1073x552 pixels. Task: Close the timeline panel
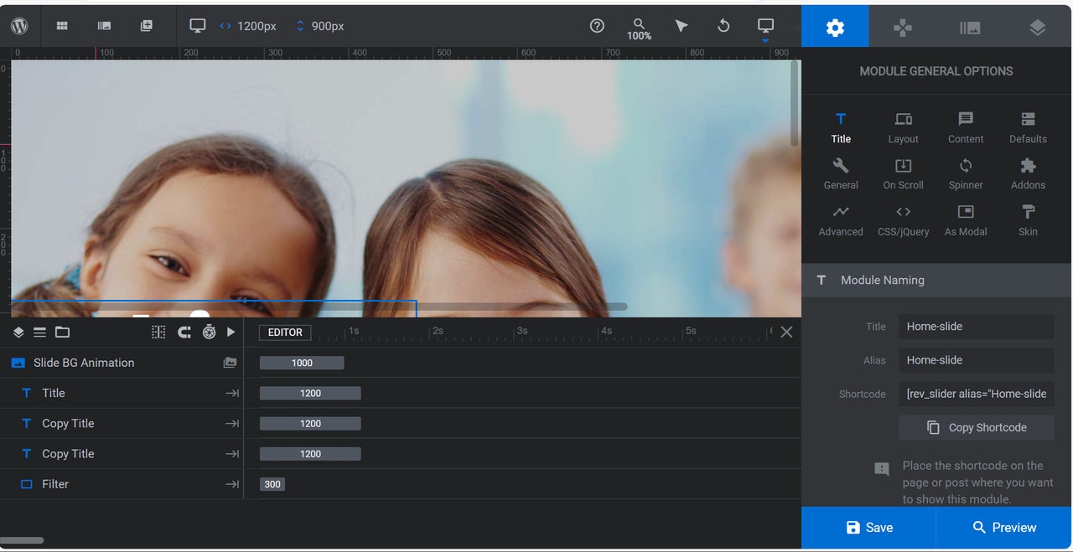[x=786, y=333]
